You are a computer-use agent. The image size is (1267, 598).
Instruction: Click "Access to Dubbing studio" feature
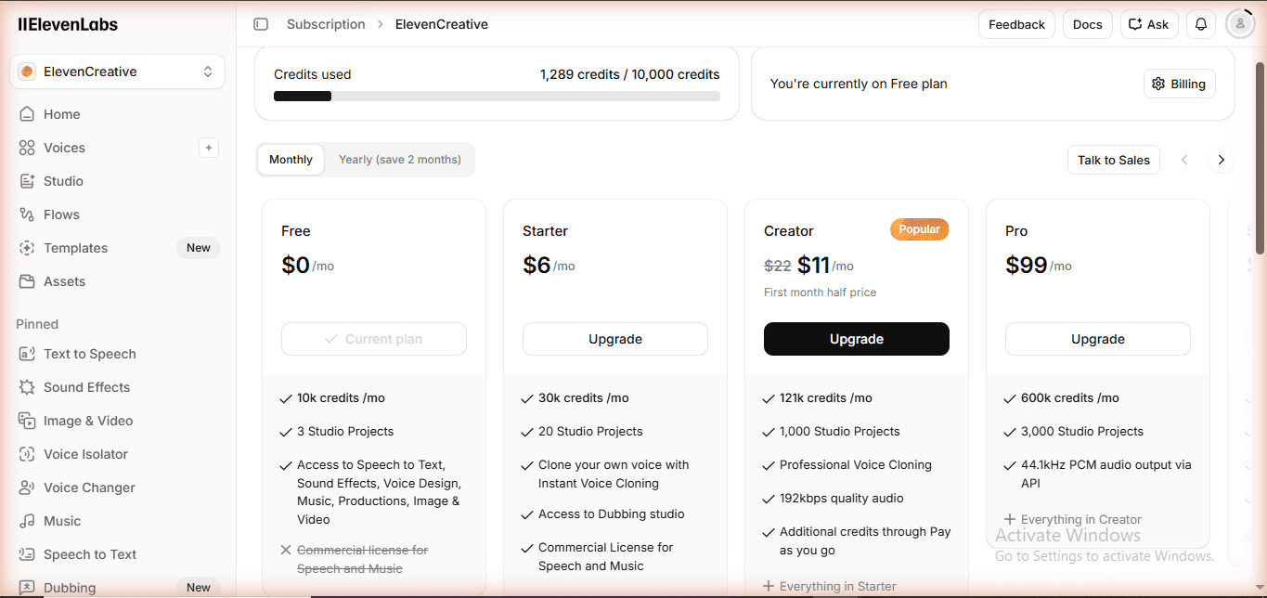click(612, 513)
